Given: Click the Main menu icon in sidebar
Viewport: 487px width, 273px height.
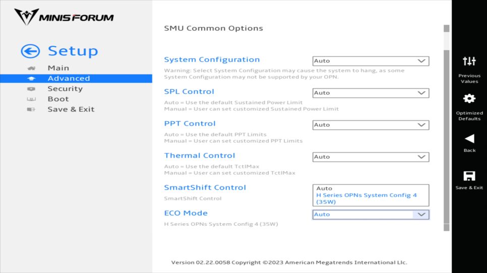Looking at the screenshot, I should click(31, 68).
